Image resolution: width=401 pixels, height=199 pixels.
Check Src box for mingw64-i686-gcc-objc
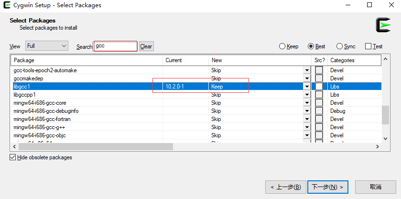tap(319, 135)
